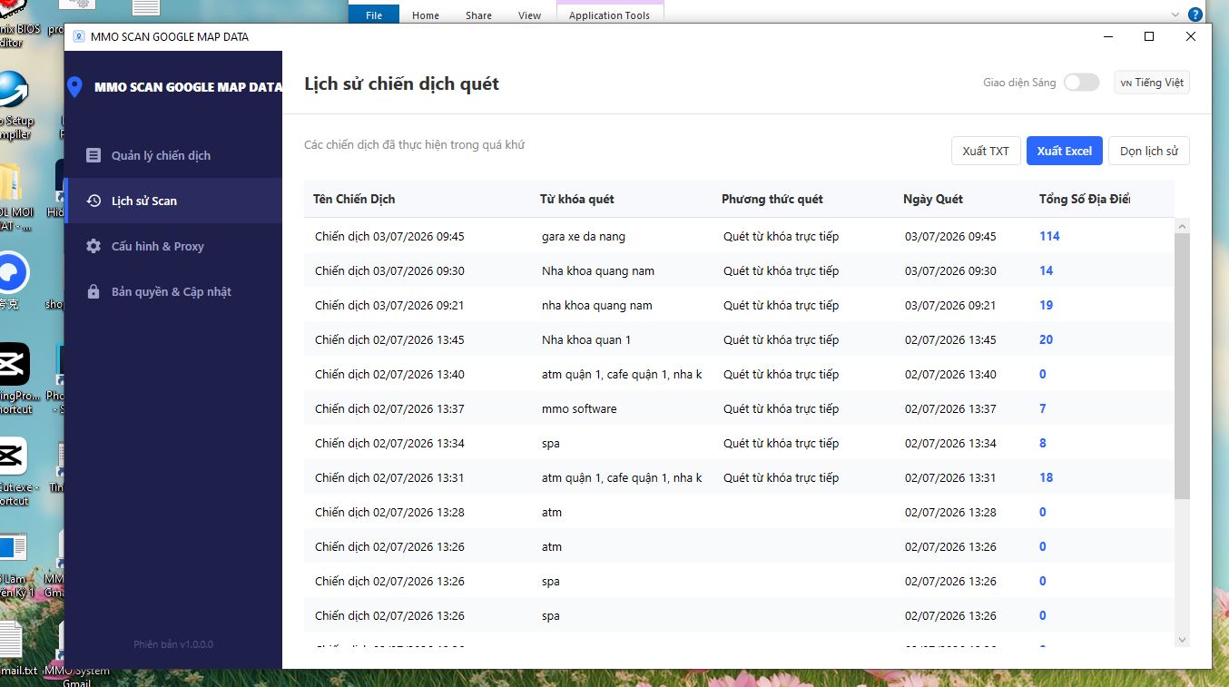Click the Dọn lịch sử button

[x=1148, y=151]
